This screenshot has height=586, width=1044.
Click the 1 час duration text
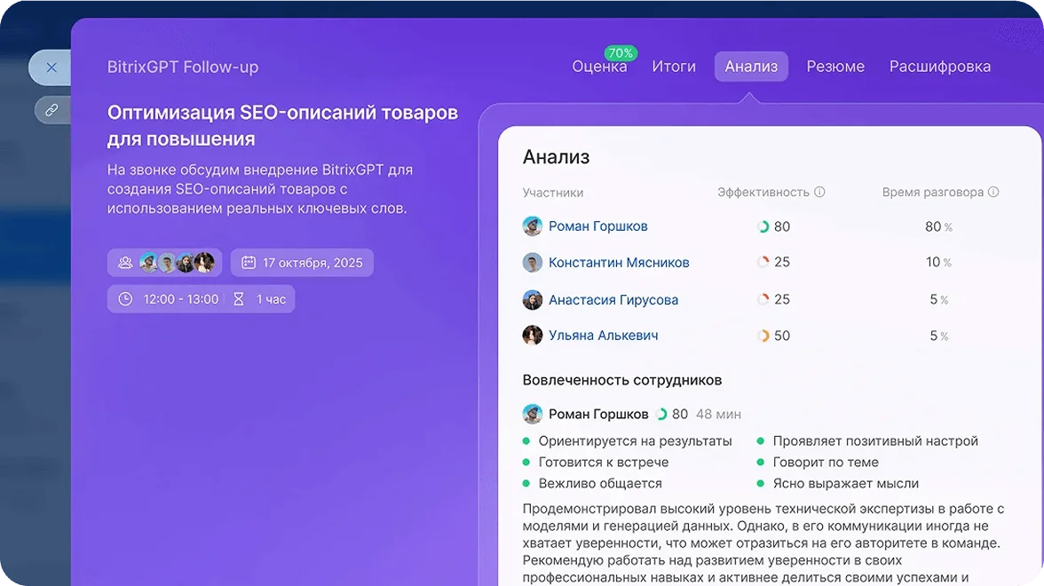[x=271, y=300]
